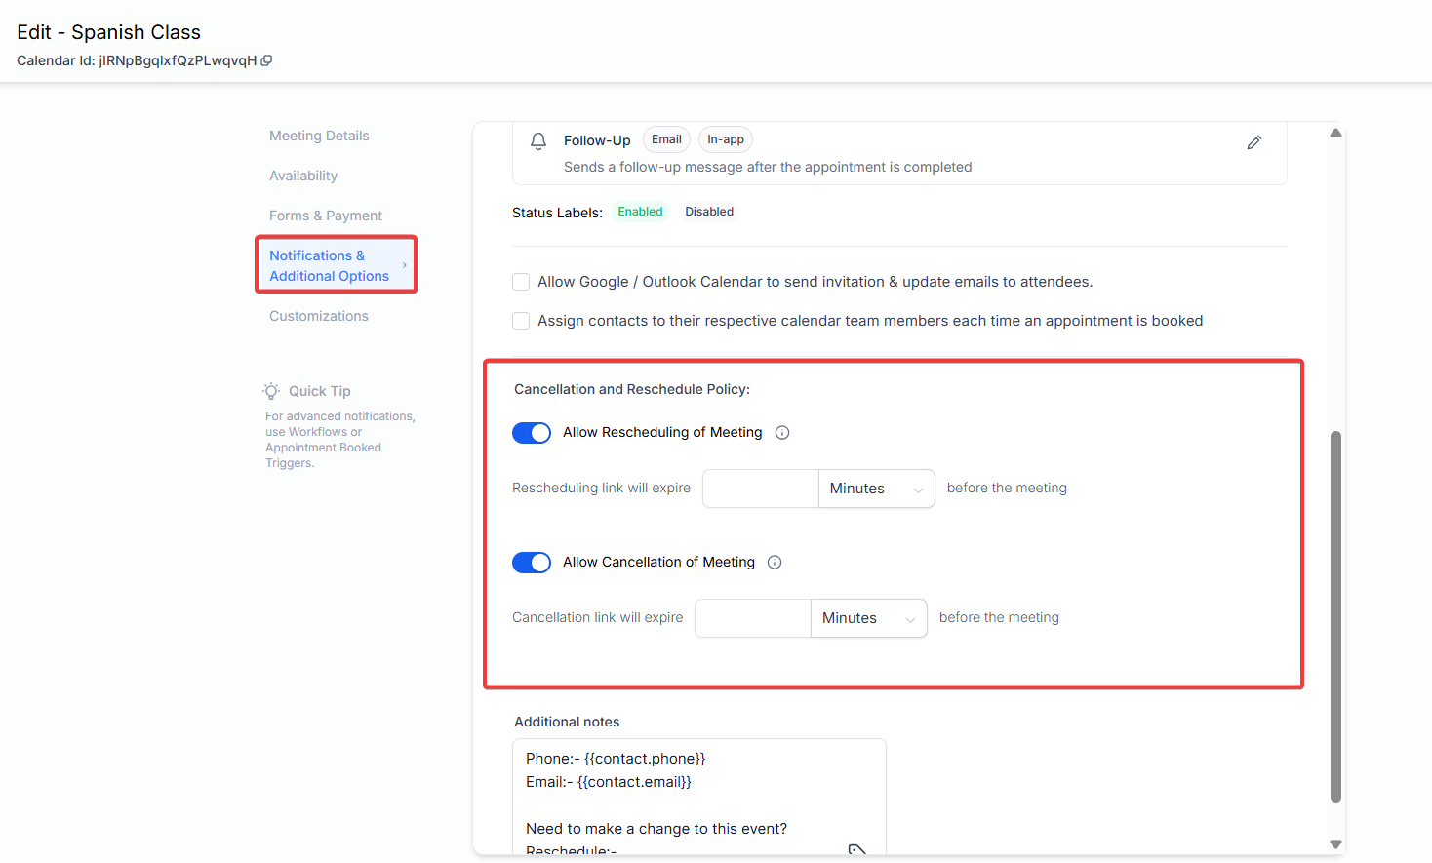
Task: Edit the Follow-Up notification with pencil icon
Action: click(1254, 142)
